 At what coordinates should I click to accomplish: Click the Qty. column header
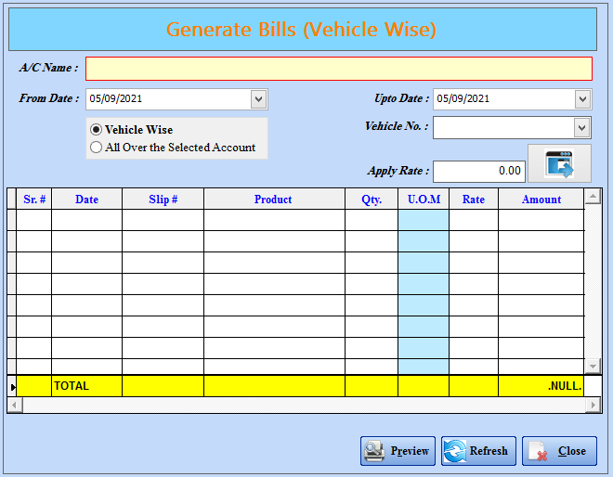[372, 200]
